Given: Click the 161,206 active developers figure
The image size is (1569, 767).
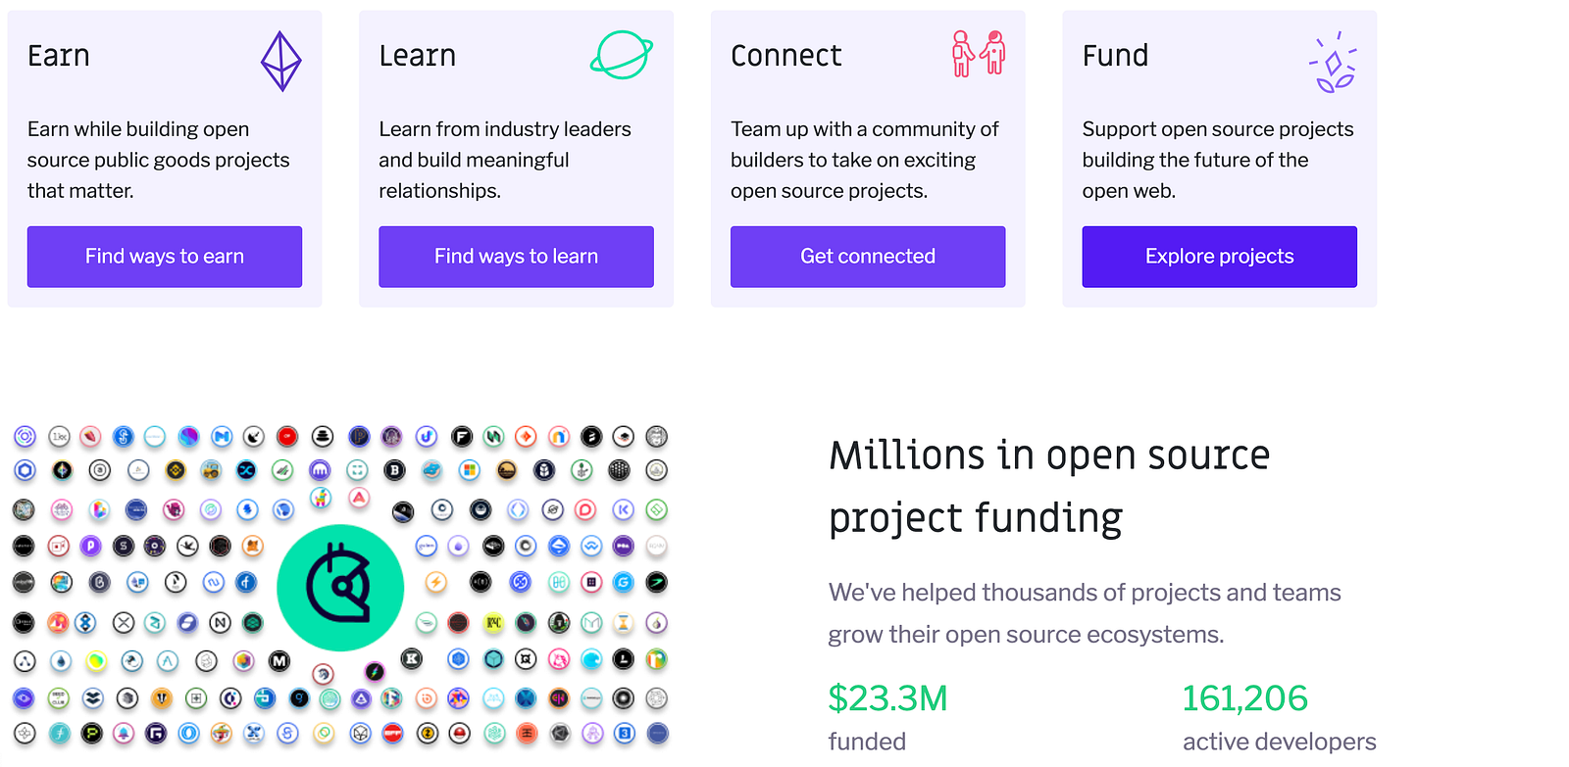Looking at the screenshot, I should (1244, 698).
